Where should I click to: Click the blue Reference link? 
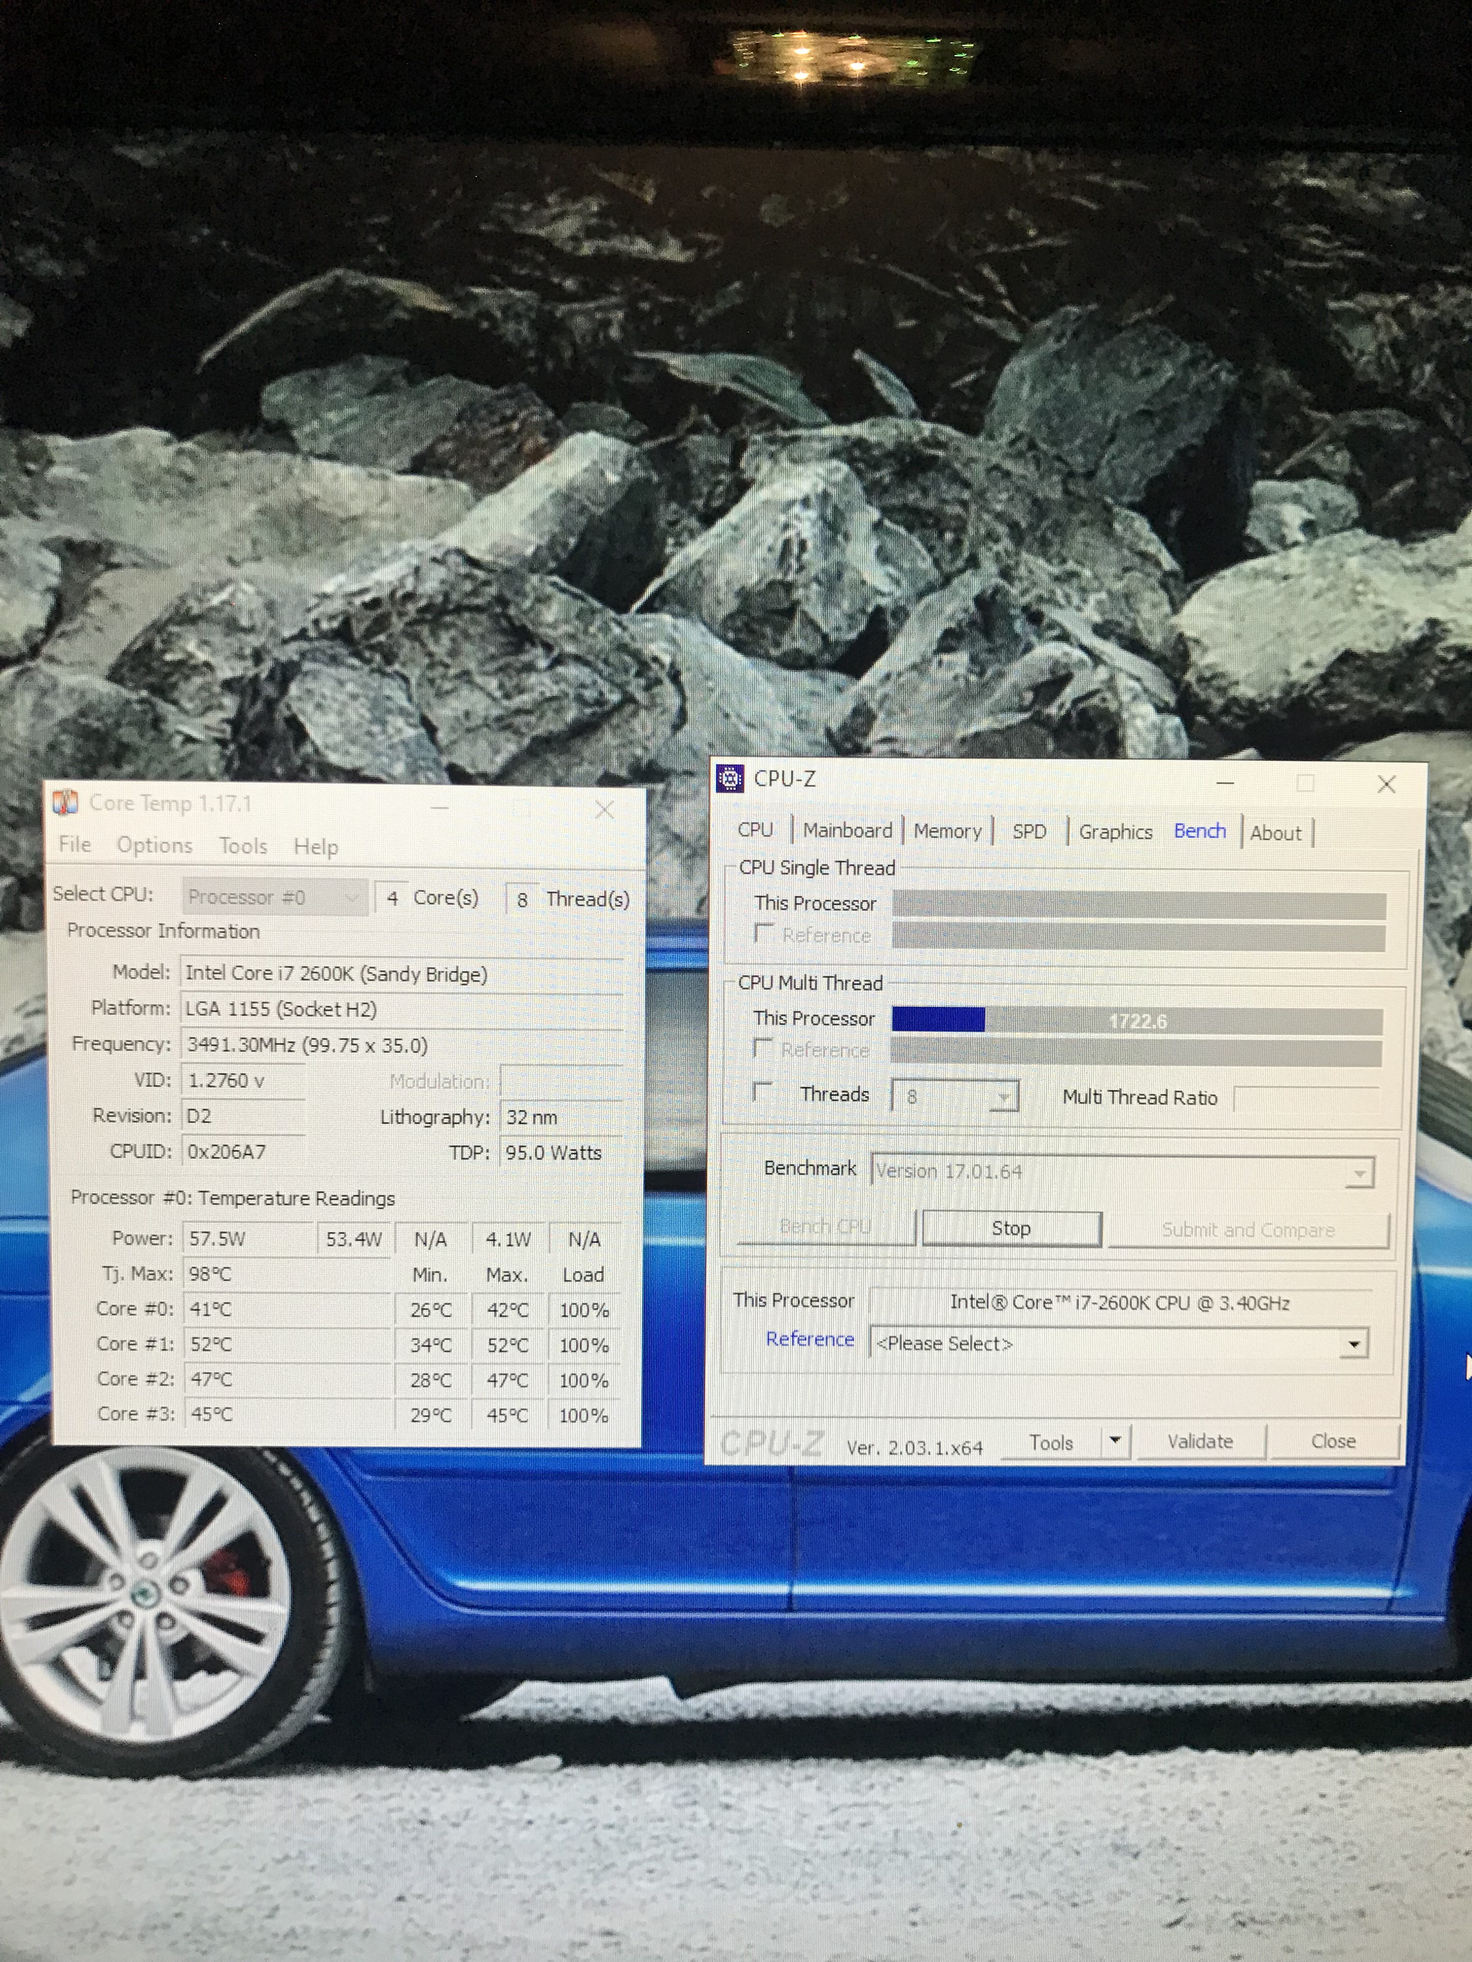[x=809, y=1339]
